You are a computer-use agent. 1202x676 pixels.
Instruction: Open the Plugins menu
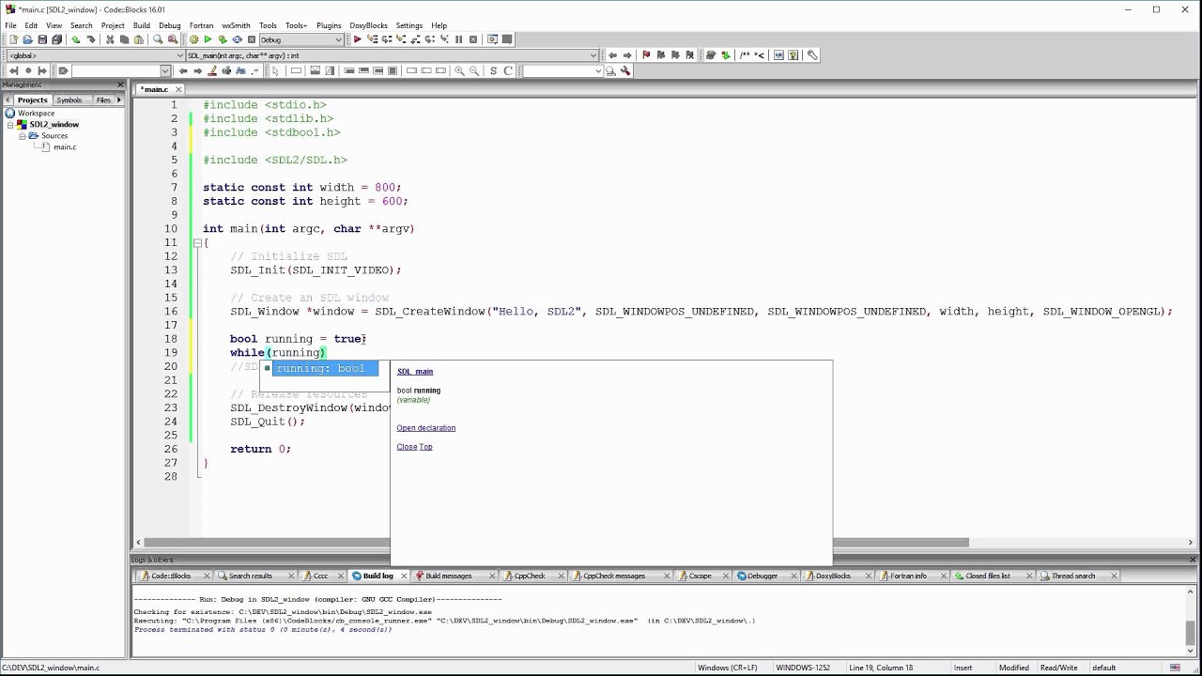pyautogui.click(x=329, y=25)
